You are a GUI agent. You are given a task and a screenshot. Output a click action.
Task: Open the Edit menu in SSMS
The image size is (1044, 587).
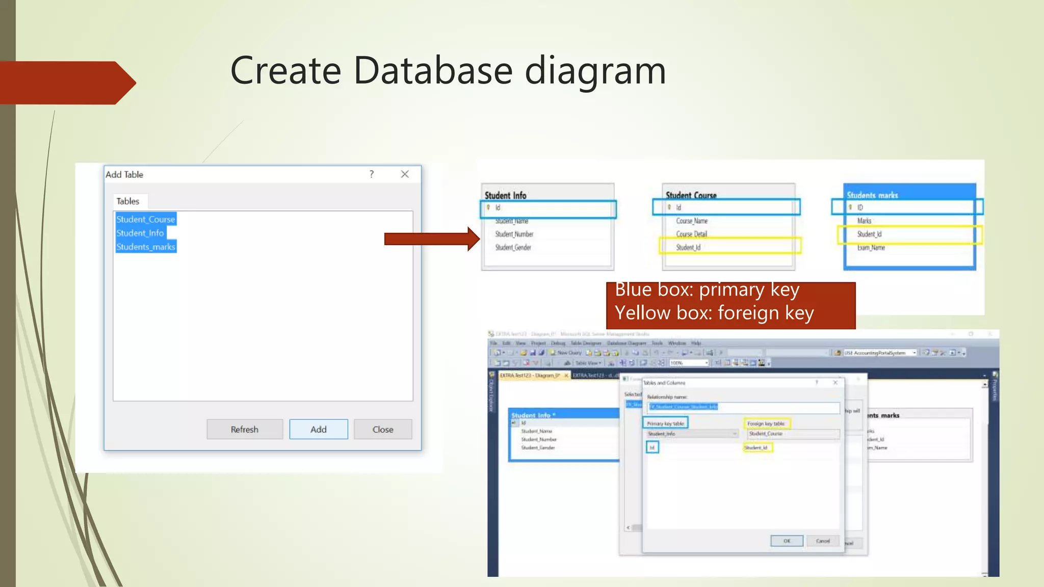[507, 343]
